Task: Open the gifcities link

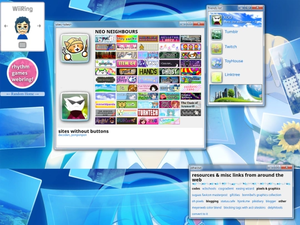Action: [234, 195]
